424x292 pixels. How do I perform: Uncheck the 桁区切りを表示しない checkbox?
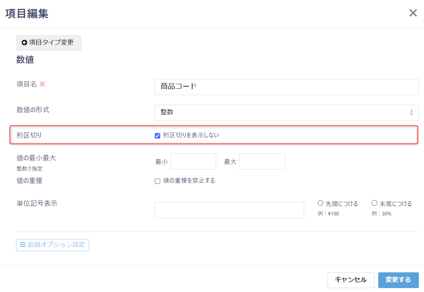tap(158, 136)
